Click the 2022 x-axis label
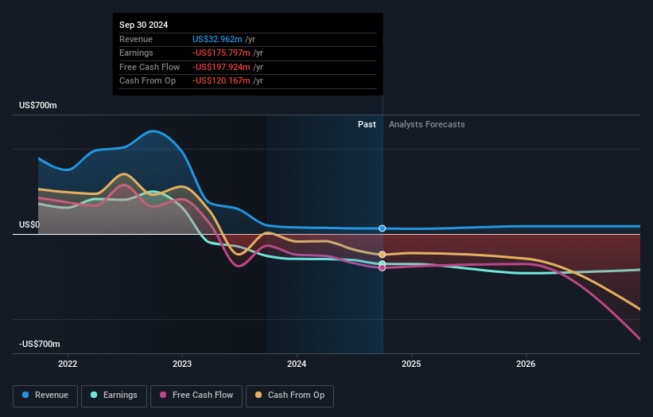Screen dimensions: 653x417 [68, 364]
